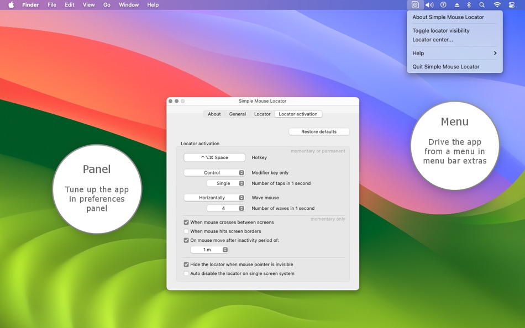Click the 'momentary only' text
The image size is (525, 328).
click(x=328, y=219)
